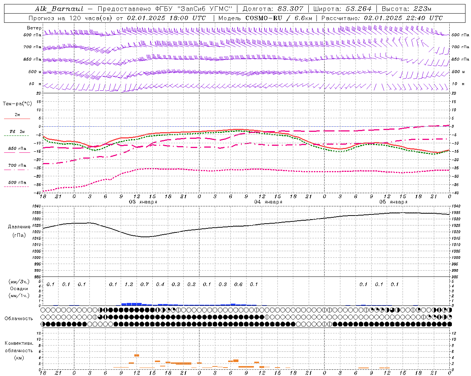Click the 'Модель COSMO-RU / 6.6км' model label
Viewport: 471px width, 376px height.
tap(265, 18)
